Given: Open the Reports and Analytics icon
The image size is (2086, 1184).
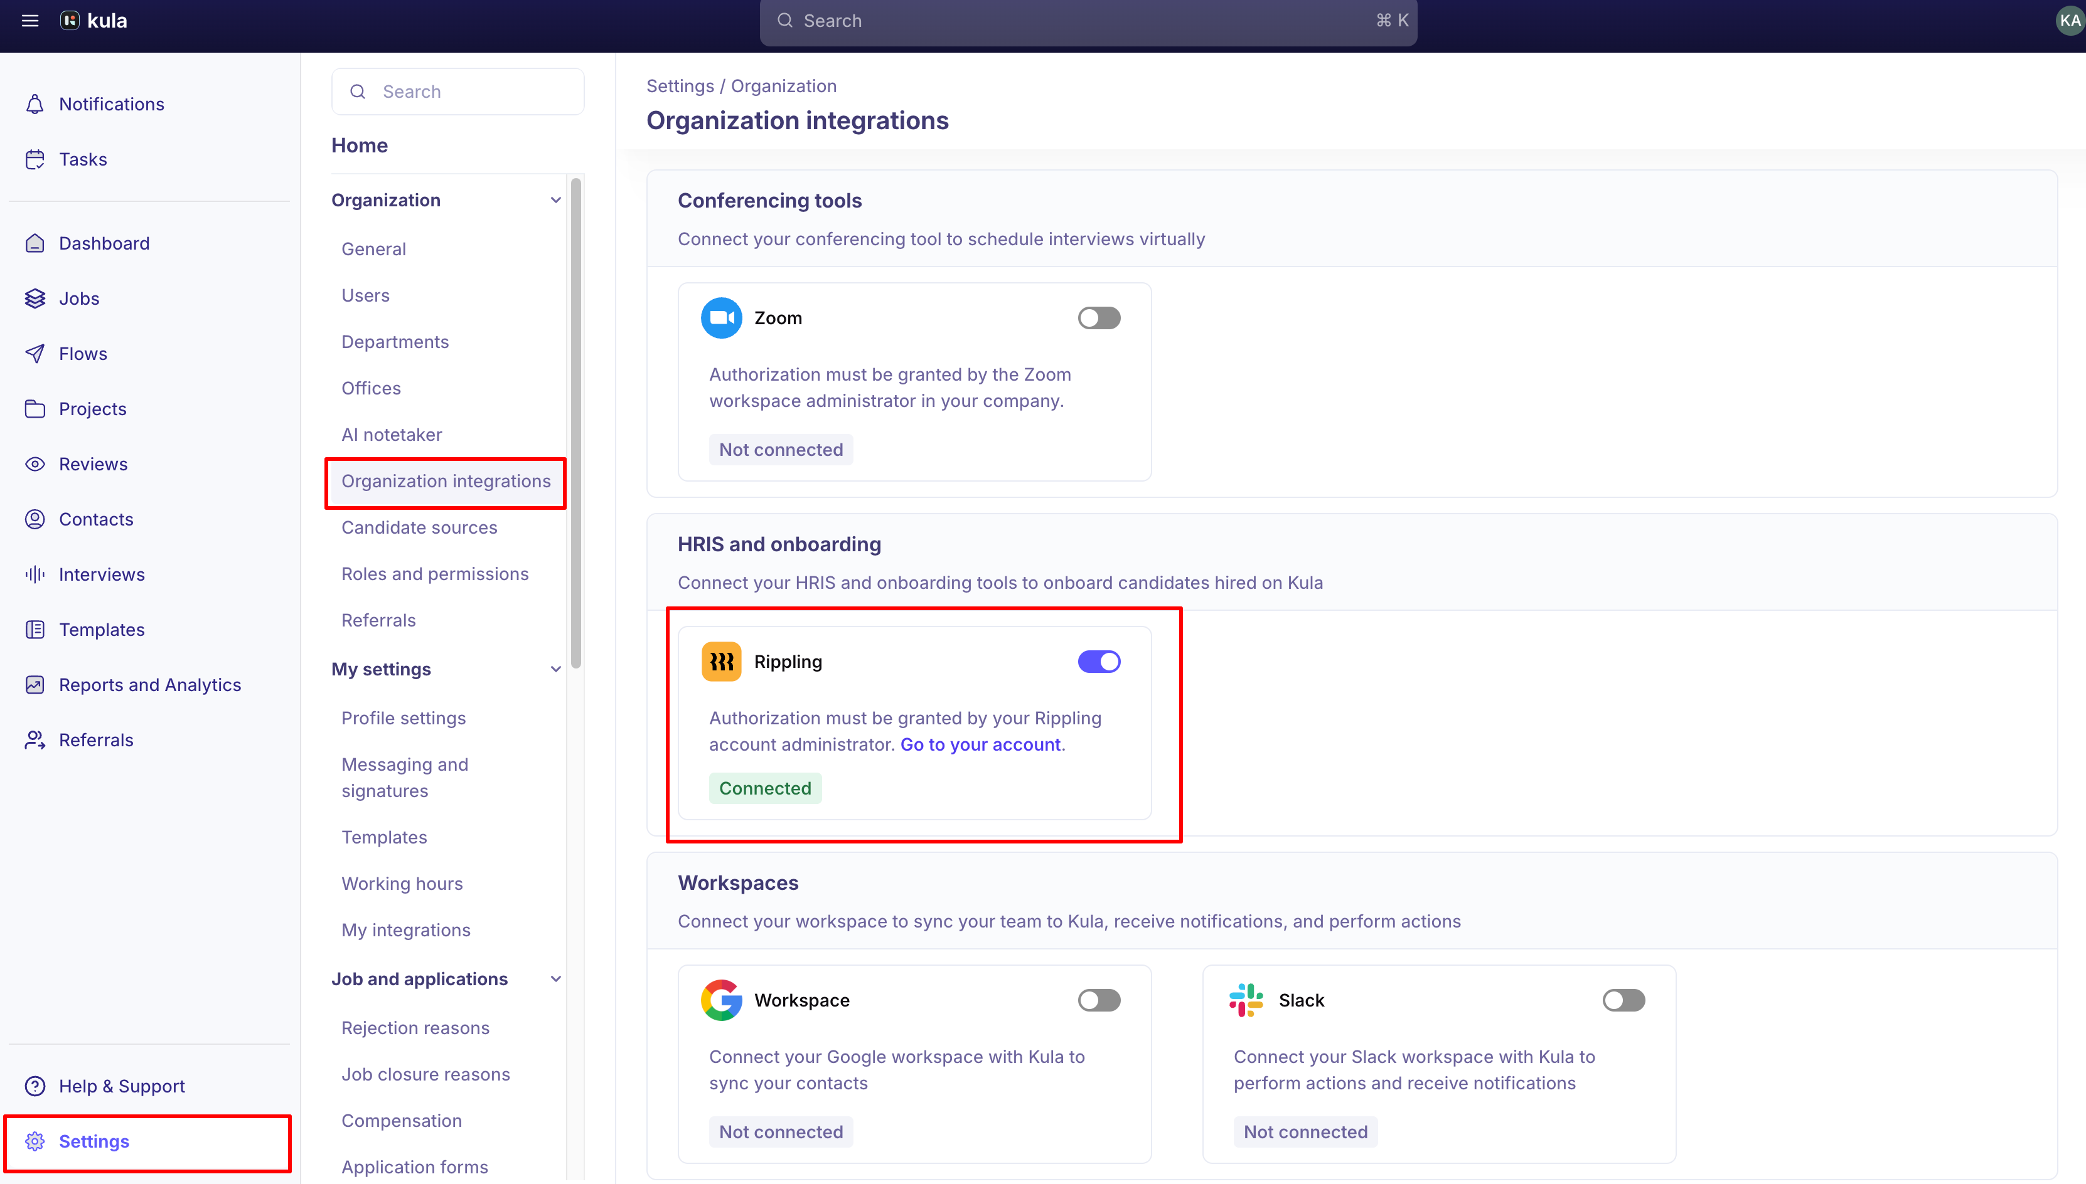Looking at the screenshot, I should [x=35, y=685].
